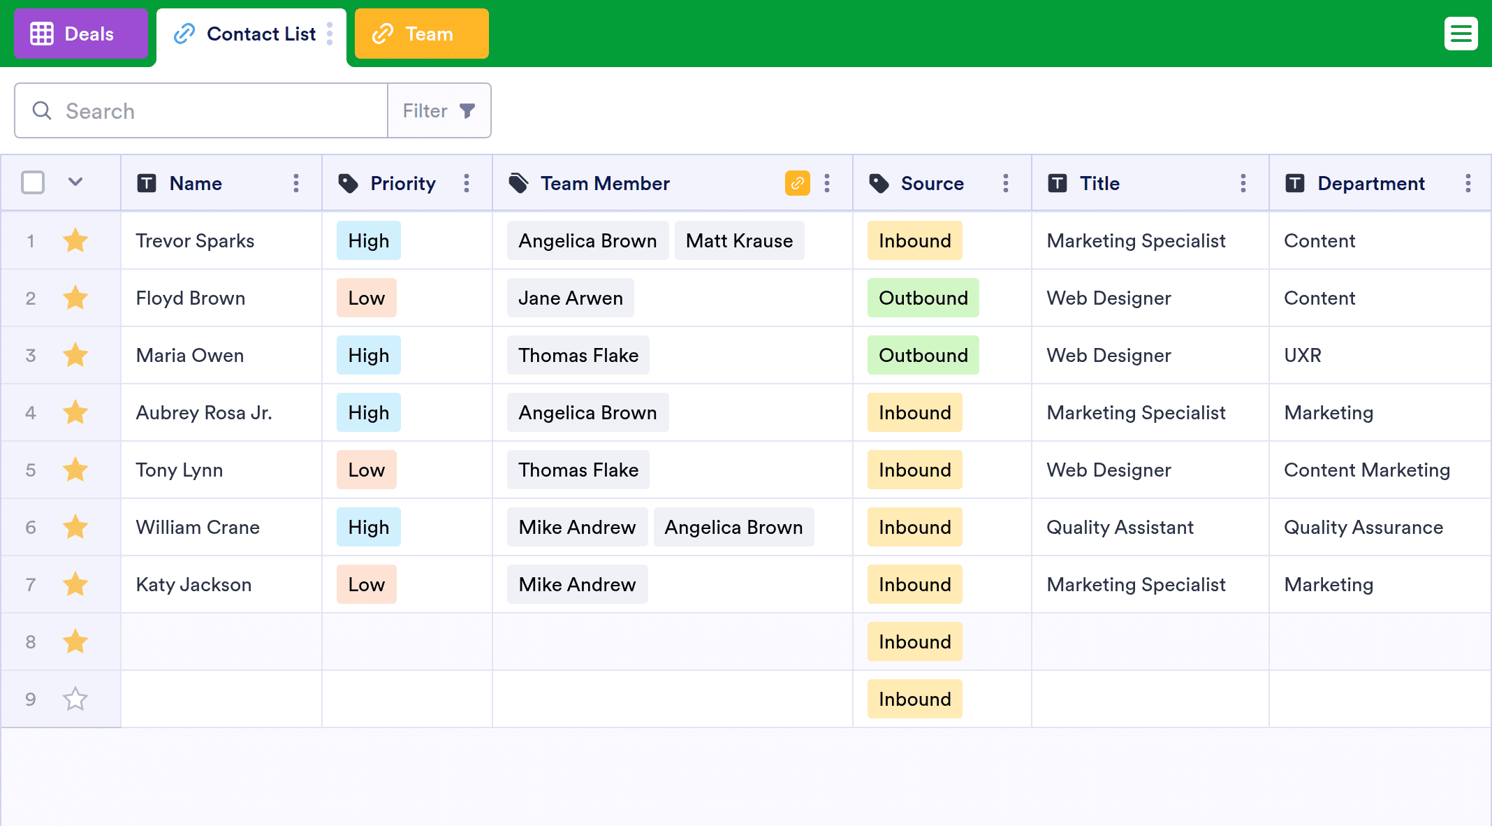Switch to the Deals tab

pos(80,34)
